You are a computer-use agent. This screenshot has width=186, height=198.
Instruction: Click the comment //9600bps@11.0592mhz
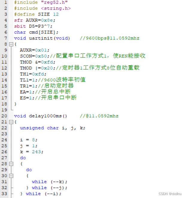[x=110, y=38]
